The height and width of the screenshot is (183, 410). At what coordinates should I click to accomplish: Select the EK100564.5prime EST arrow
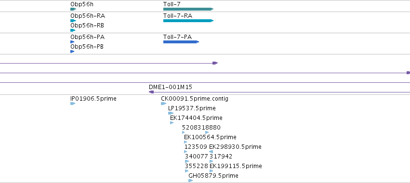click(x=185, y=142)
